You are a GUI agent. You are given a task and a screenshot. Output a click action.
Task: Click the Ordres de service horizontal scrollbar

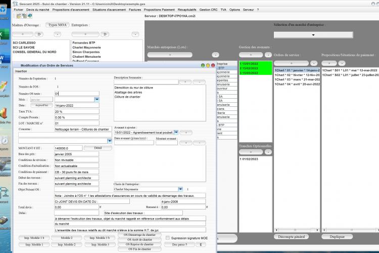click(297, 230)
